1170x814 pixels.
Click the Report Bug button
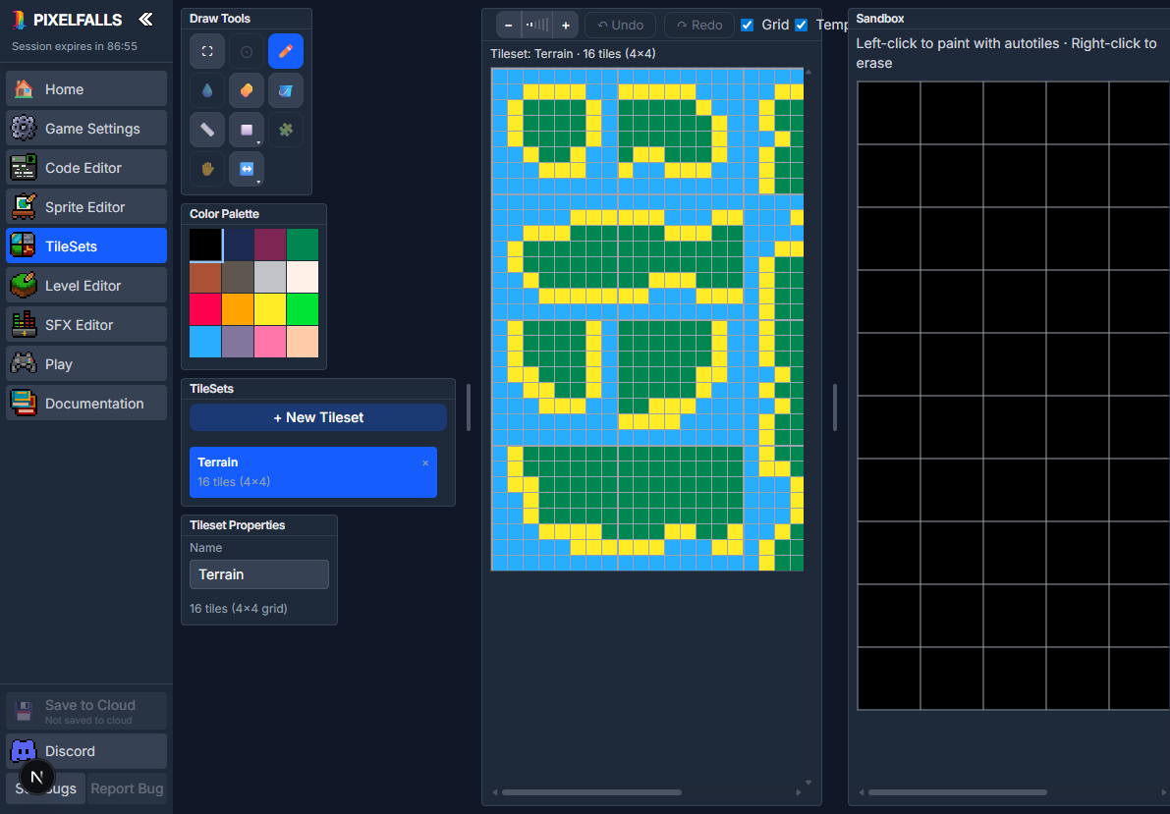(x=127, y=787)
